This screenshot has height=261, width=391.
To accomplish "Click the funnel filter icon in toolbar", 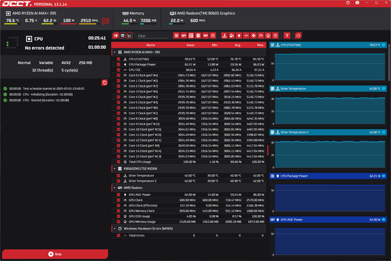I will pyautogui.click(x=287, y=35).
